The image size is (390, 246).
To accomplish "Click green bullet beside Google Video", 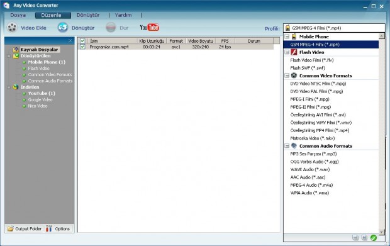I will point(24,100).
